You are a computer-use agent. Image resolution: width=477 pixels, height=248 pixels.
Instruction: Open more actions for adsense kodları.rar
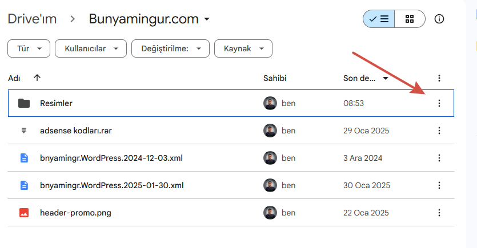click(439, 131)
